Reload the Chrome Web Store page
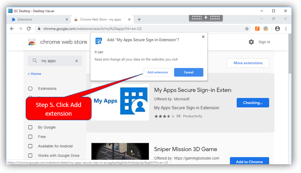Viewport: 301px width, 173px height. click(29, 28)
